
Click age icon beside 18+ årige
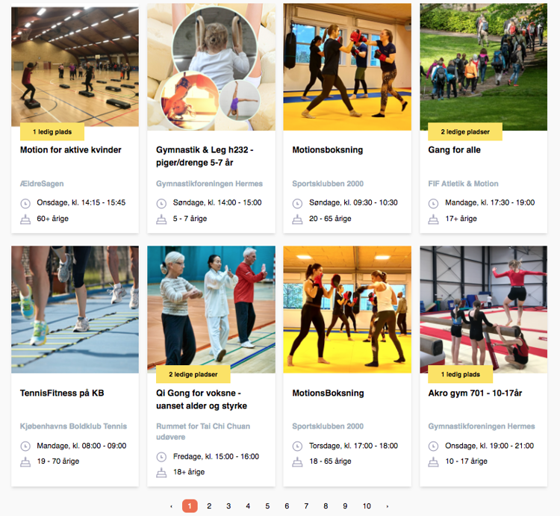[x=161, y=473]
